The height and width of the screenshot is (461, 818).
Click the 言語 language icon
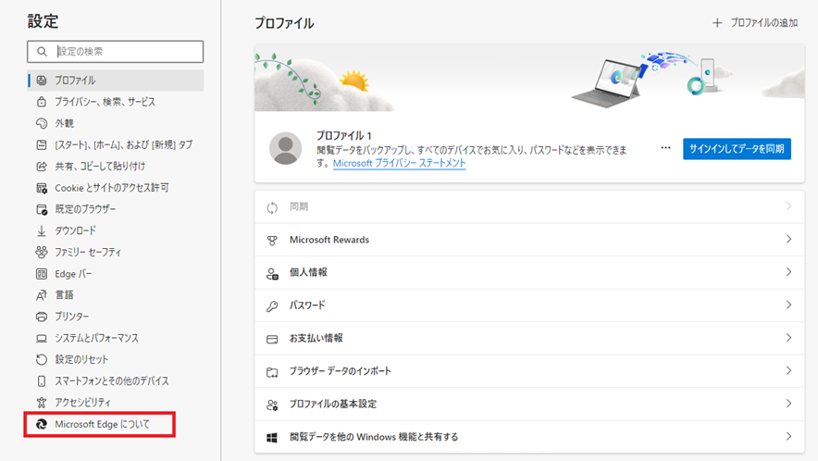point(42,295)
